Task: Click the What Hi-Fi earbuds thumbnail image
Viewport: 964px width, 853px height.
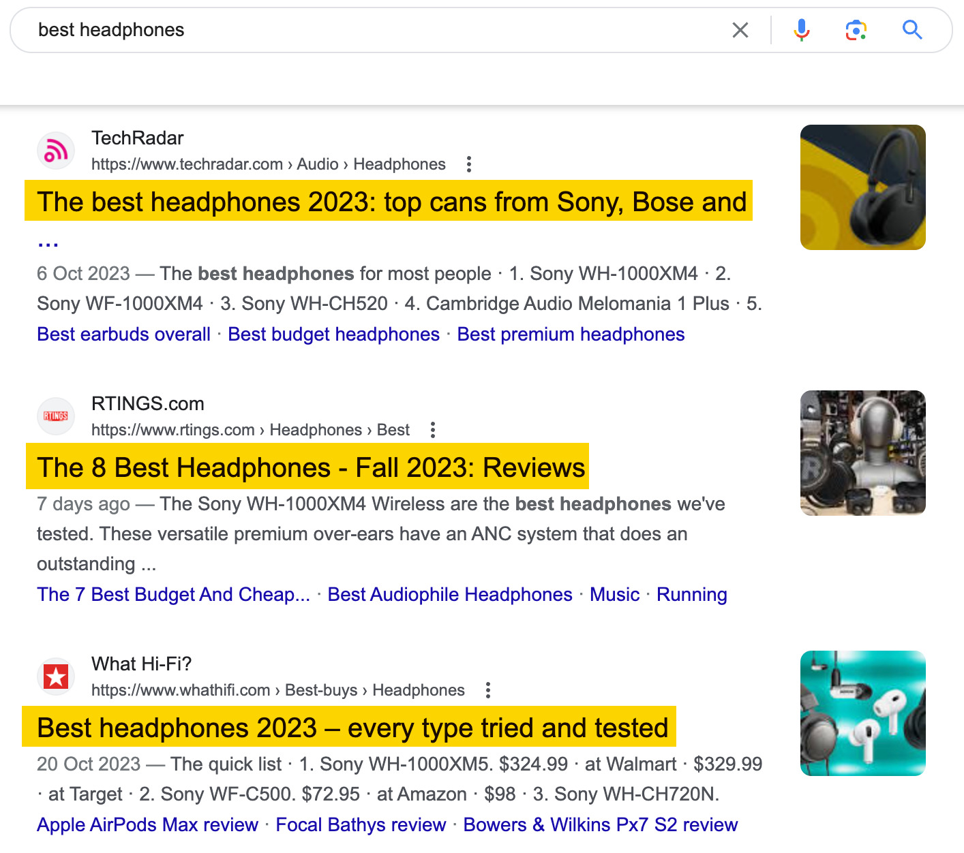Action: 862,713
